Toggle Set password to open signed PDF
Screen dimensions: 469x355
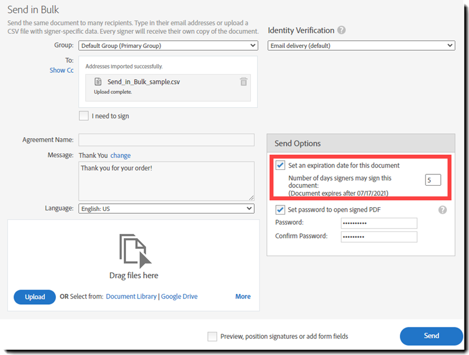tap(280, 209)
